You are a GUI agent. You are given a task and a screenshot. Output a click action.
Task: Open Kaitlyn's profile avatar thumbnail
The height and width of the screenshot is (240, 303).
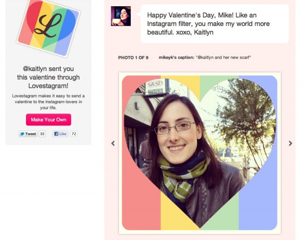point(121,16)
